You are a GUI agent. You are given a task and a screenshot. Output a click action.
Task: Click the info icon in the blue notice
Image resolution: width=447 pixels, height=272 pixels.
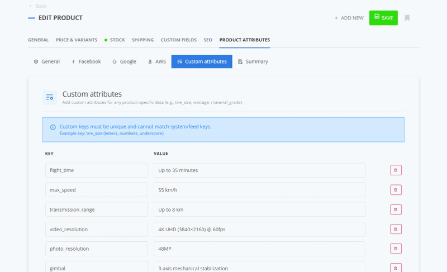(x=53, y=127)
